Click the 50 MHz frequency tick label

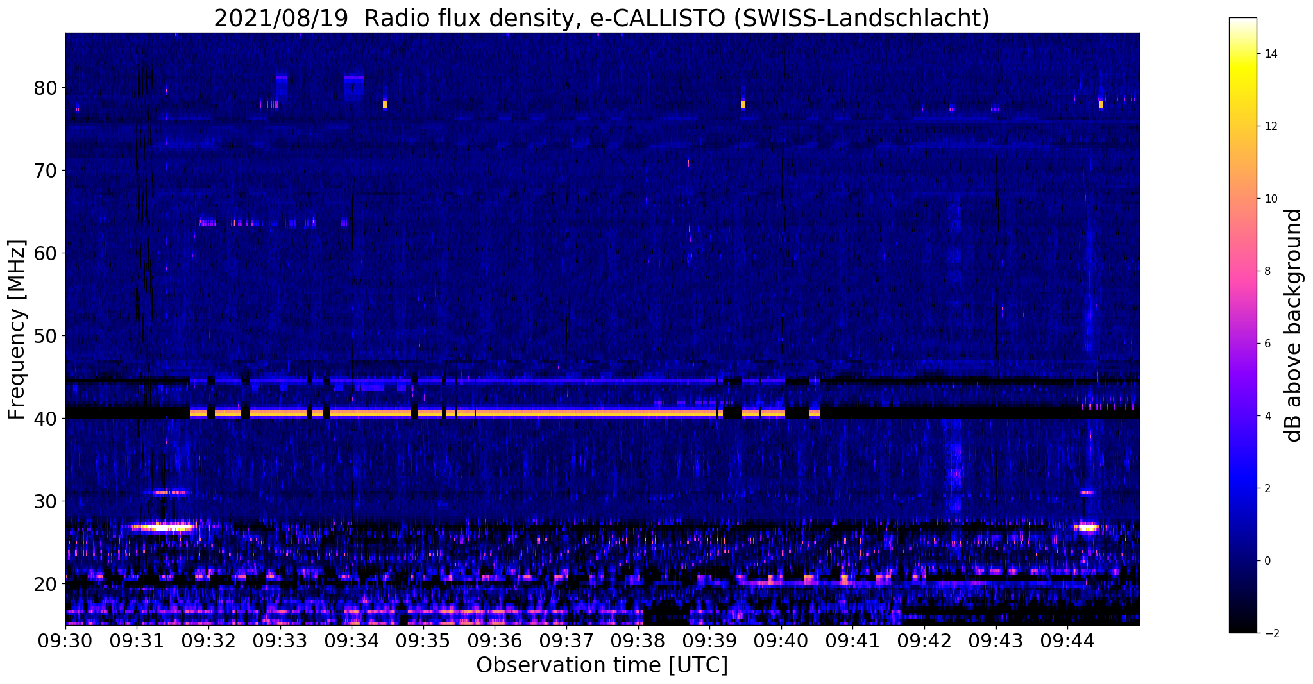point(45,335)
